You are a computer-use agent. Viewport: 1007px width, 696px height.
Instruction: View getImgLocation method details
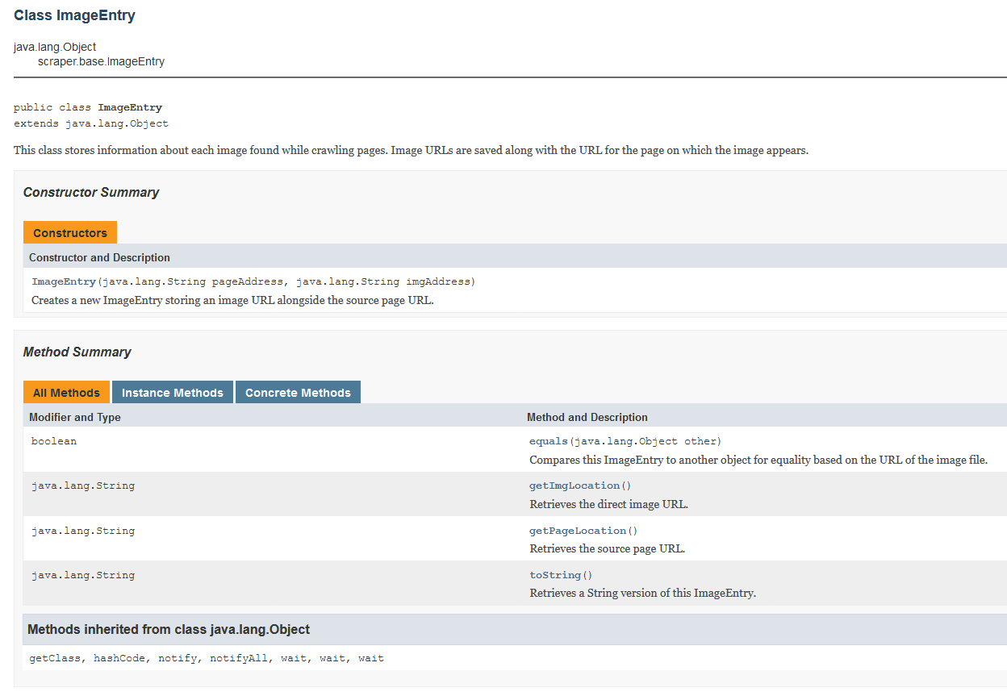coord(576,485)
